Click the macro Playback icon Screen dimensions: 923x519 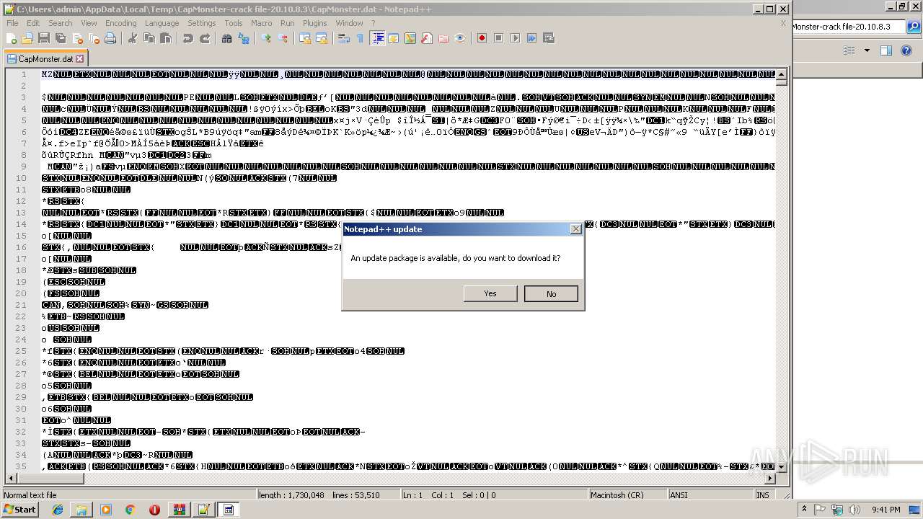pos(516,38)
